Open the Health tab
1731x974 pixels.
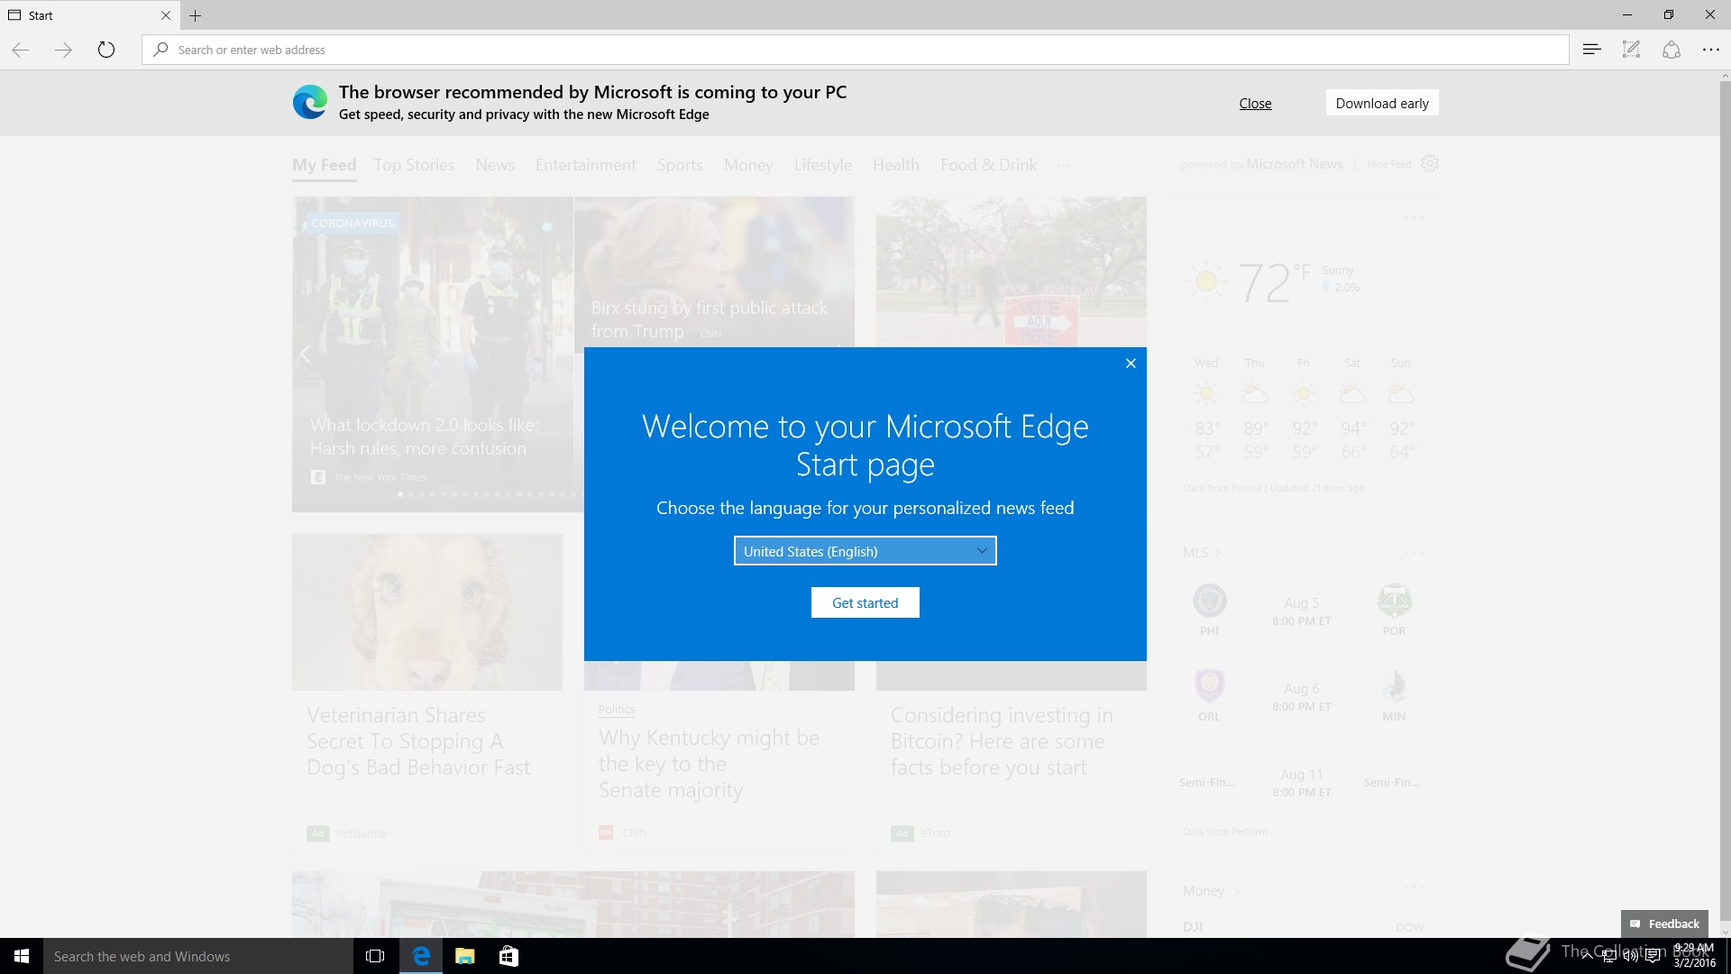(896, 165)
